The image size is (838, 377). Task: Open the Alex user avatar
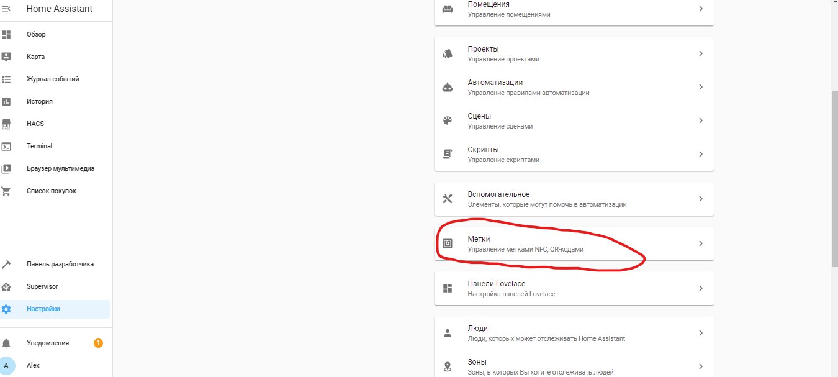tap(7, 365)
